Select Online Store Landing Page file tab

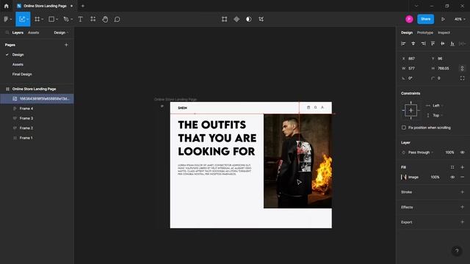click(45, 6)
